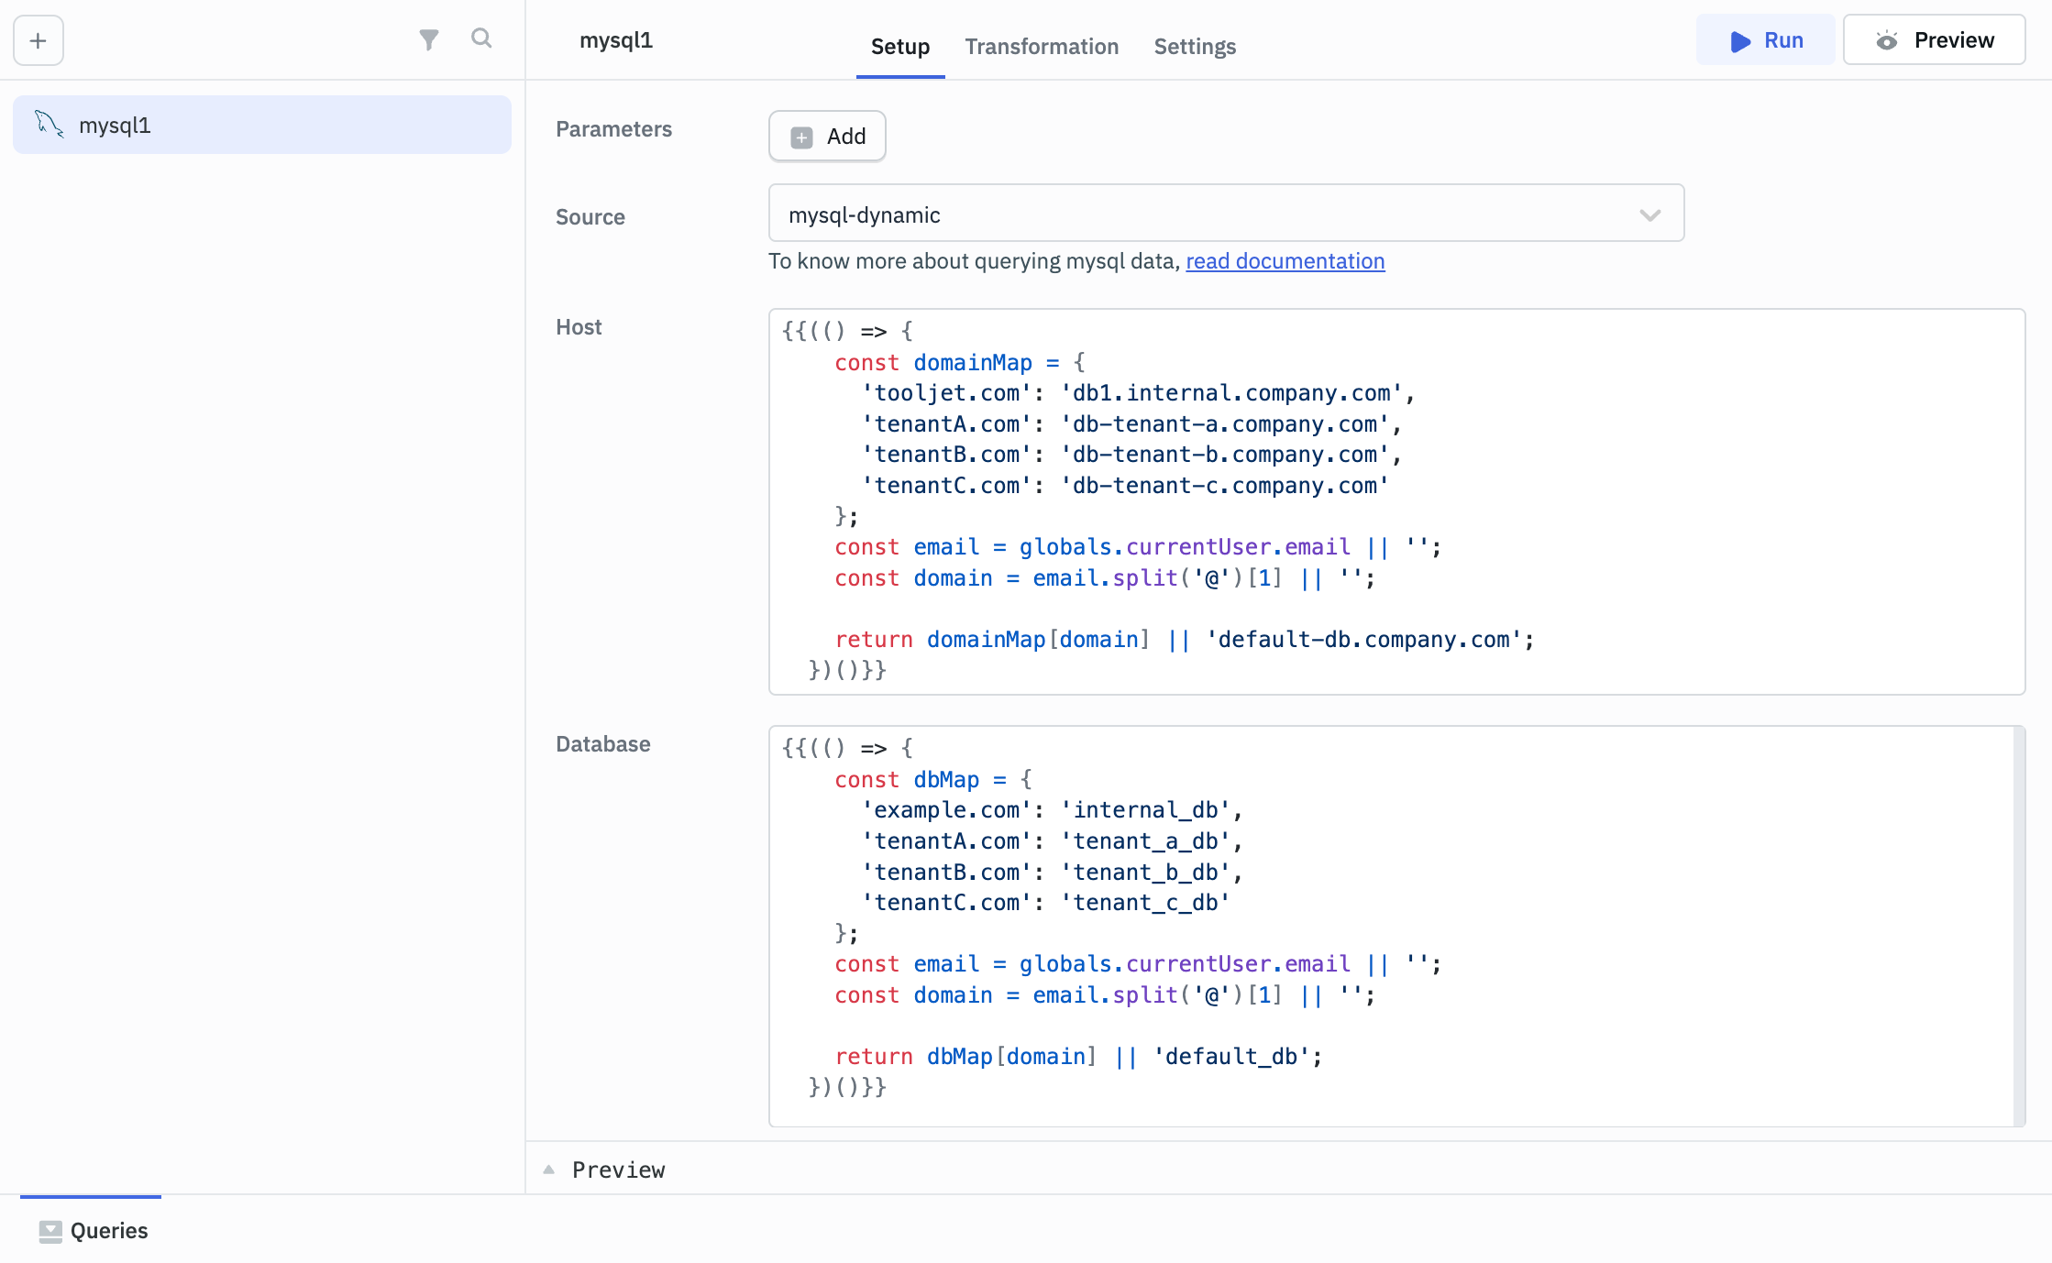This screenshot has width=2052, height=1263.
Task: Click the Queries panel icon at bottom
Action: click(x=50, y=1231)
